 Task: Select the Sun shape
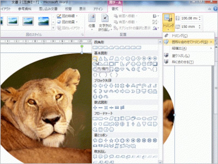click(133, 69)
